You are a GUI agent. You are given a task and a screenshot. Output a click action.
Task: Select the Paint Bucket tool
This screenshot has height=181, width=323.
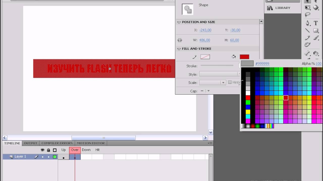316,53
